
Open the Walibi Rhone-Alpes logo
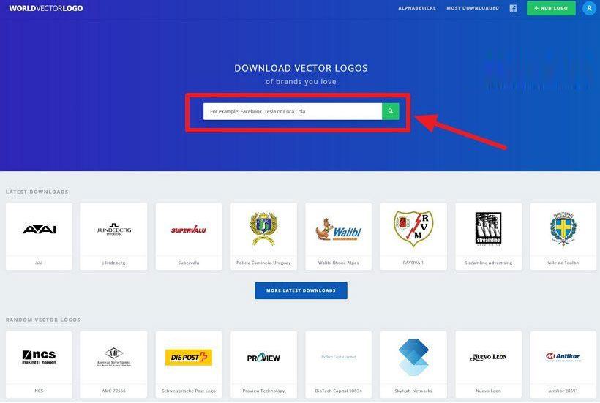(339, 230)
